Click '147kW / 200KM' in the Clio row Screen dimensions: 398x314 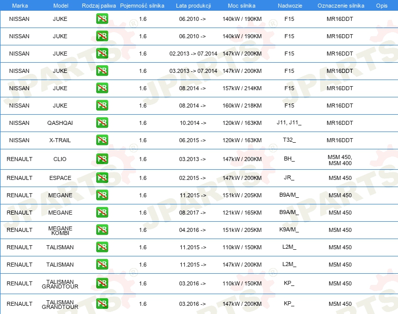click(242, 159)
